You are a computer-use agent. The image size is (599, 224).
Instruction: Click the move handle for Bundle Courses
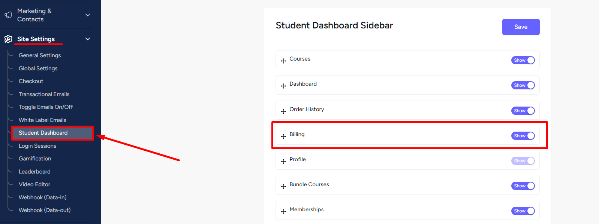point(283,187)
